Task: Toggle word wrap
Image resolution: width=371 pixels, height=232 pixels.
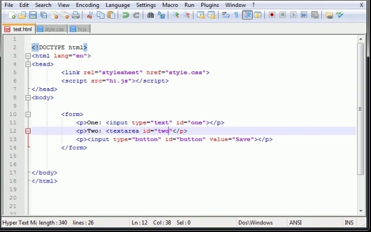Action: [x=225, y=15]
